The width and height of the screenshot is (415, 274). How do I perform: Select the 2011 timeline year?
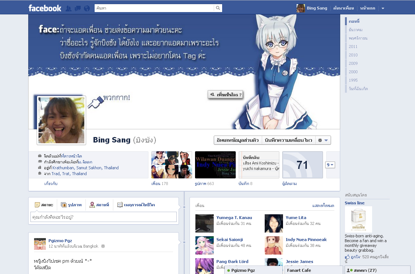[353, 47]
